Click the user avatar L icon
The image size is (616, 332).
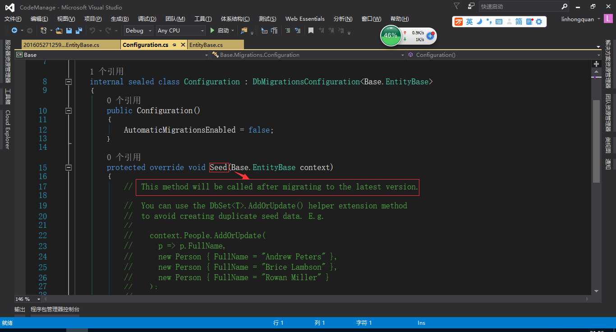[x=609, y=19]
